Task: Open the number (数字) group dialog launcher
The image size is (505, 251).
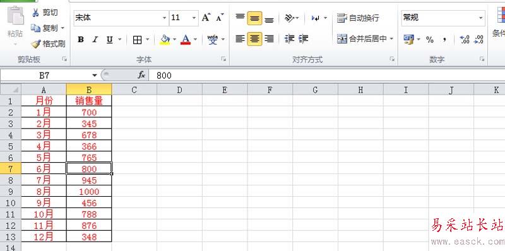Action: click(x=482, y=59)
